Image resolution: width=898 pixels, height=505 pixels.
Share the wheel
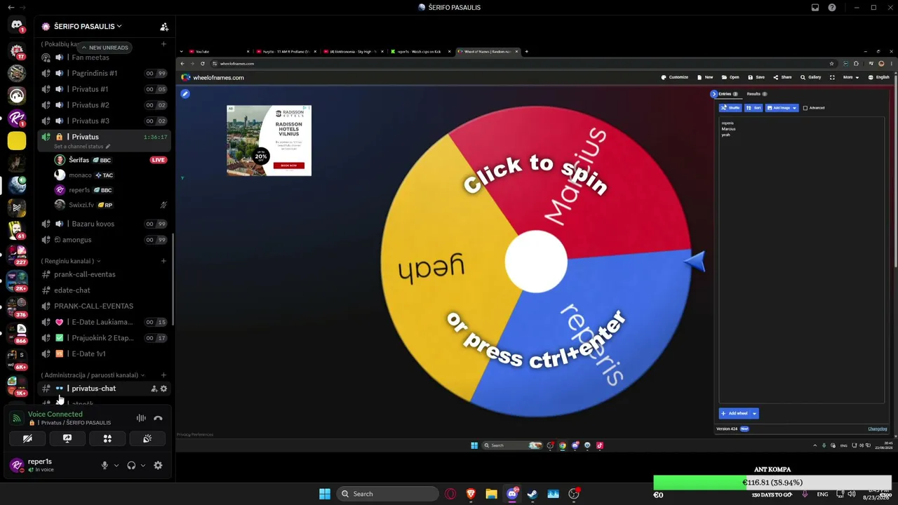pyautogui.click(x=782, y=77)
